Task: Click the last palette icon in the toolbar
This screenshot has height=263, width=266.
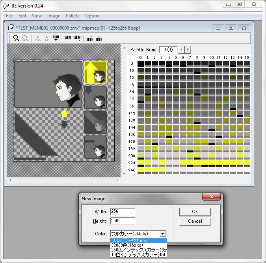Action: pos(99,38)
